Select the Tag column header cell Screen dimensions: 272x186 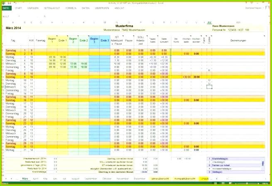pyautogui.click(x=13, y=40)
